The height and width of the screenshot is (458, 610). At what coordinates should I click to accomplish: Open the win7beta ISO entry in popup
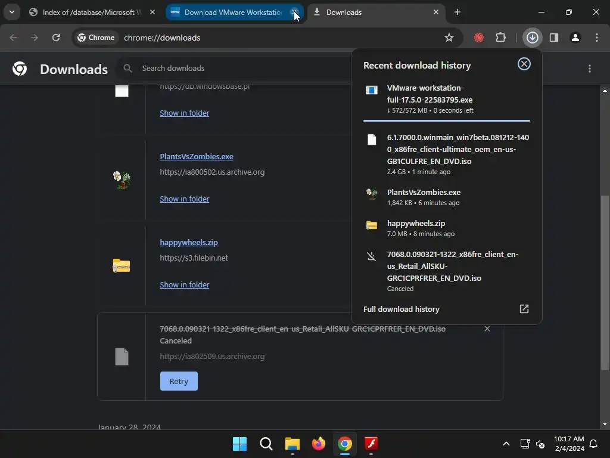[x=446, y=154]
